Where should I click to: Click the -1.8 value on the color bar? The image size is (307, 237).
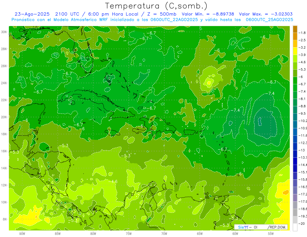point(302,33)
